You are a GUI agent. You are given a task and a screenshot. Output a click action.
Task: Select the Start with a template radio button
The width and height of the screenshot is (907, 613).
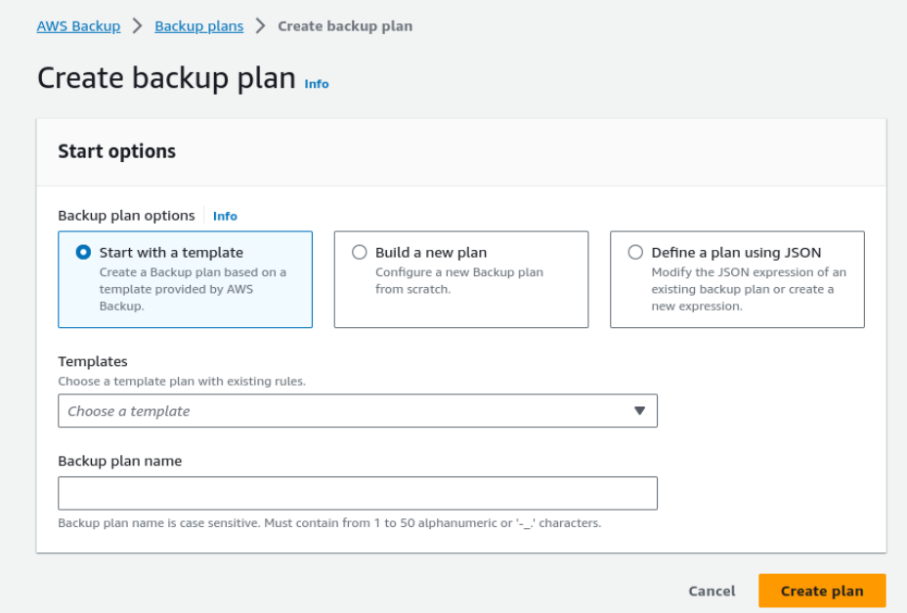click(x=83, y=253)
